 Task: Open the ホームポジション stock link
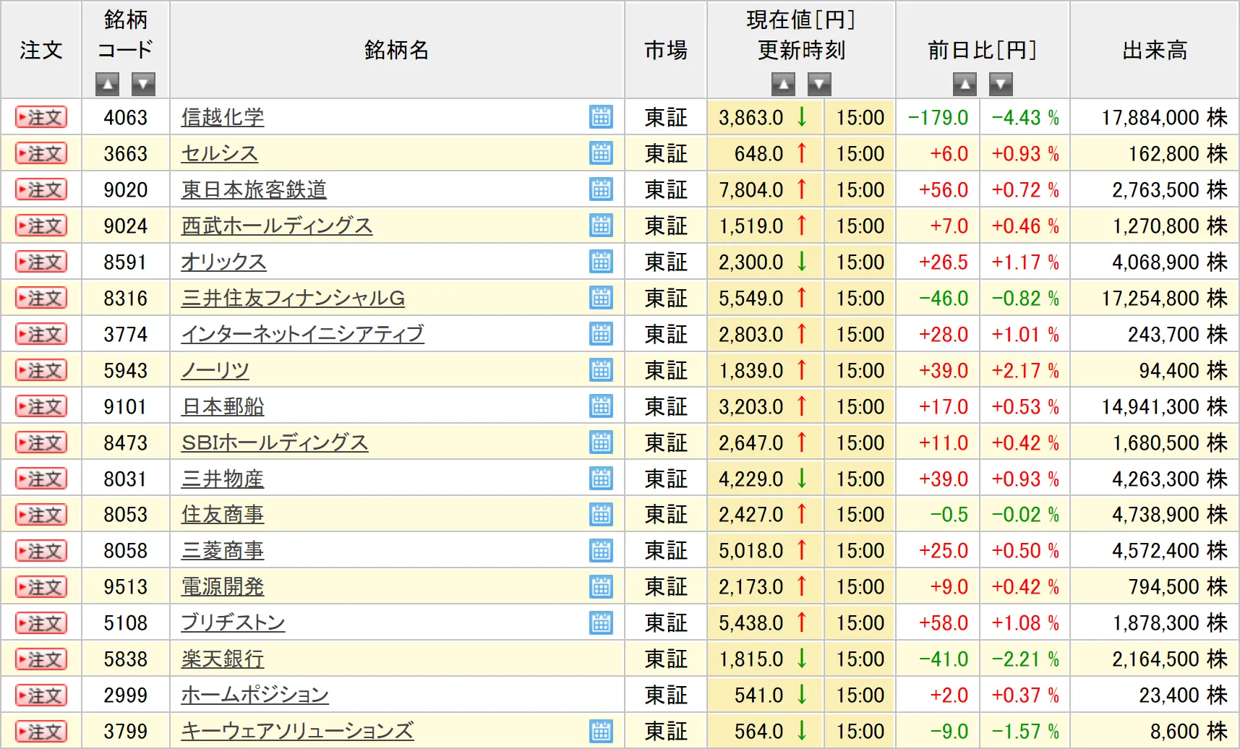[255, 695]
